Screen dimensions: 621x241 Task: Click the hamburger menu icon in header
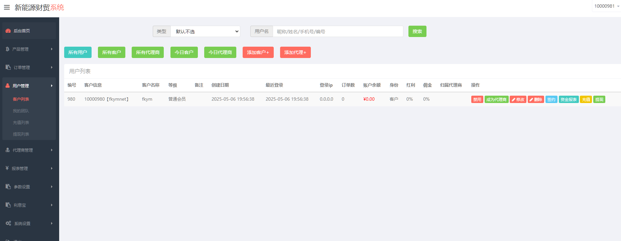tap(7, 7)
